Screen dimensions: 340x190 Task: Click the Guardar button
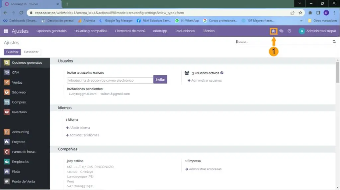12,52
